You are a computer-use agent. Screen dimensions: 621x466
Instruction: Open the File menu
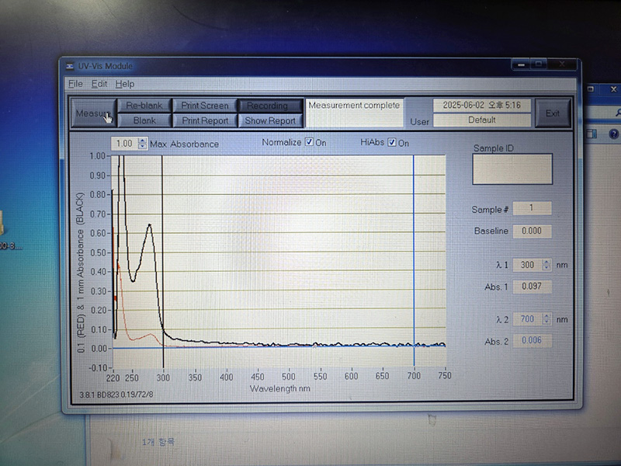75,84
